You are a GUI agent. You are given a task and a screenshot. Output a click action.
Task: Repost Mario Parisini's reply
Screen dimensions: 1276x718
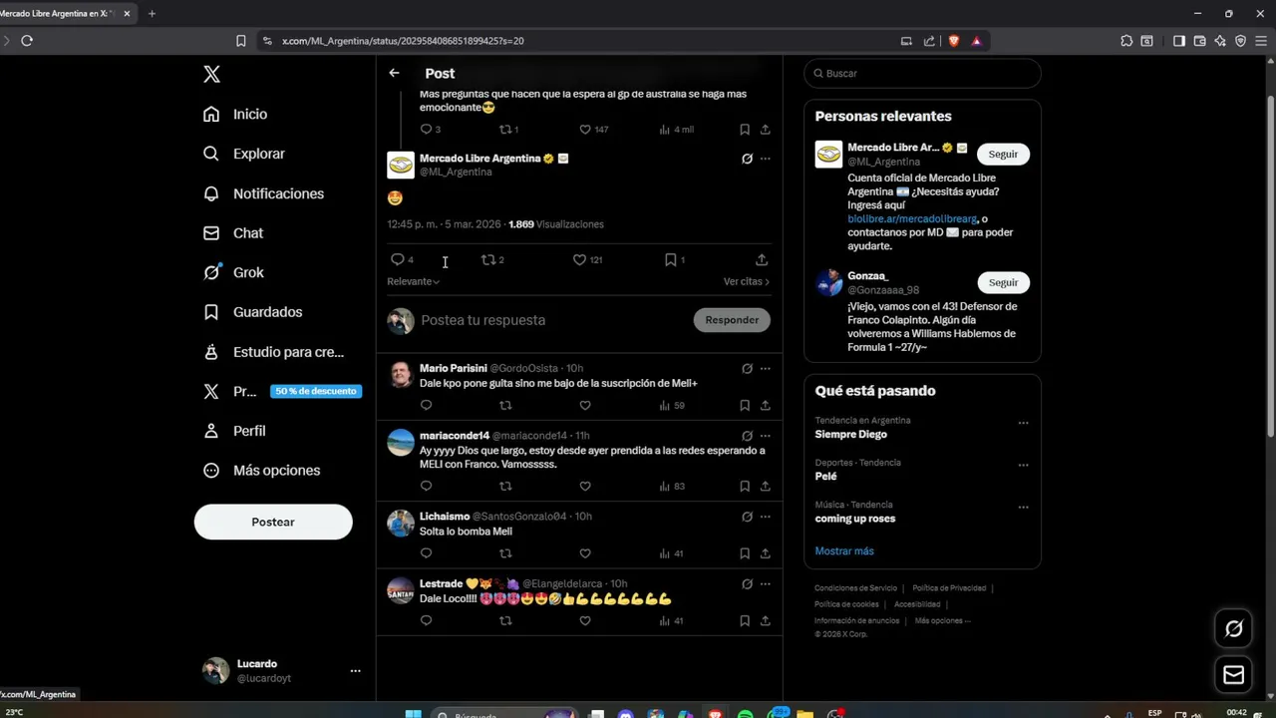505,405
